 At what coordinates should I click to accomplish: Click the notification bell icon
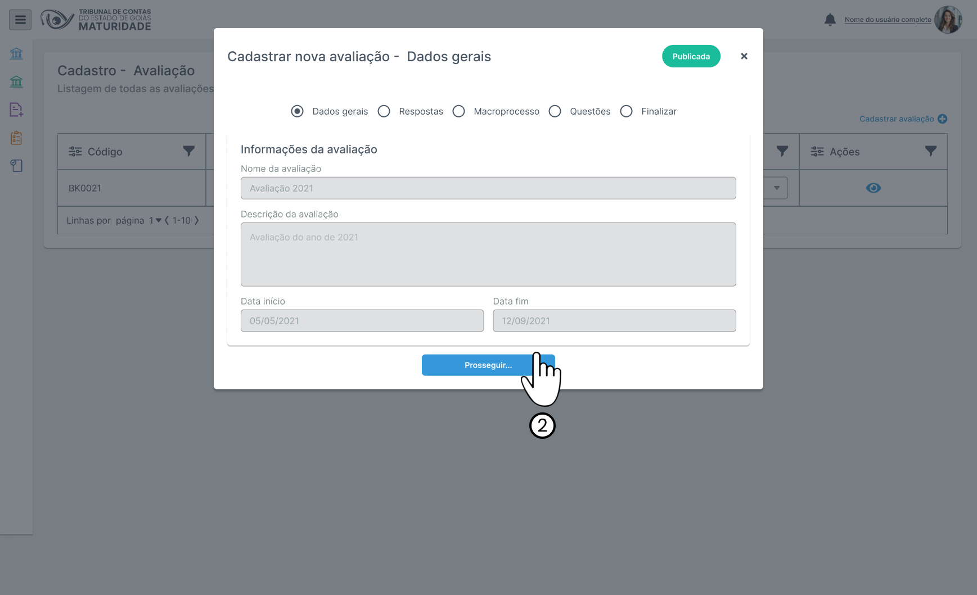coord(830,20)
